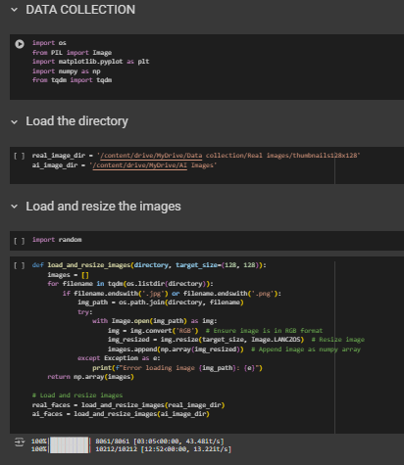Place cursor on from tqdm import tqdm line
404x465 pixels.
pos(72,80)
